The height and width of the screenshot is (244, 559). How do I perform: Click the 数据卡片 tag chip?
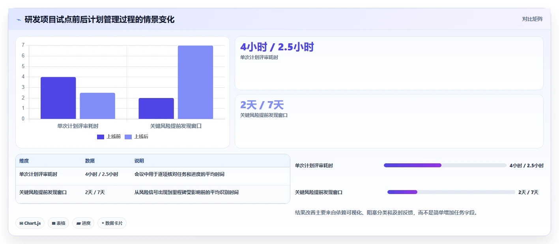pos(112,223)
